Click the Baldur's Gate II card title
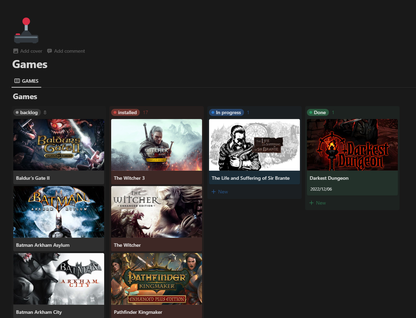 pyautogui.click(x=33, y=178)
